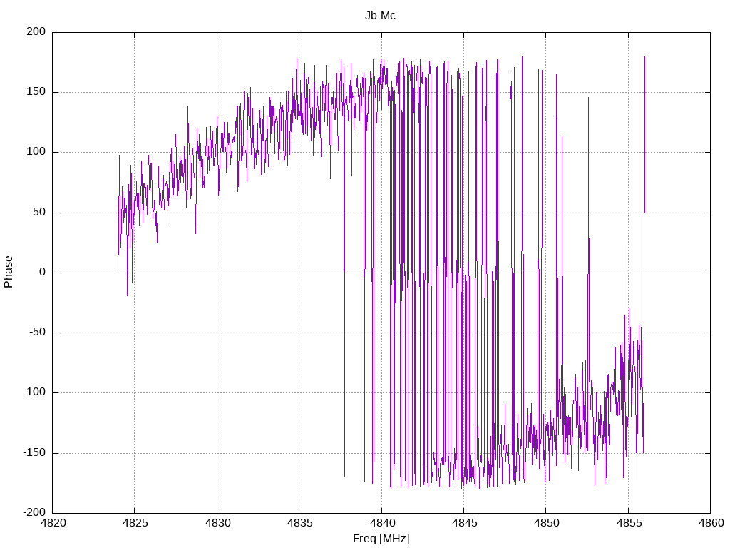Viewport: 730px width, 548px height.
Task: Click the x-axis tick label 4835
Action: coord(300,523)
